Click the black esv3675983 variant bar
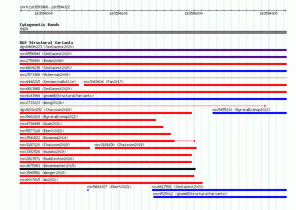The height and width of the screenshot is (210, 296). 108,169
